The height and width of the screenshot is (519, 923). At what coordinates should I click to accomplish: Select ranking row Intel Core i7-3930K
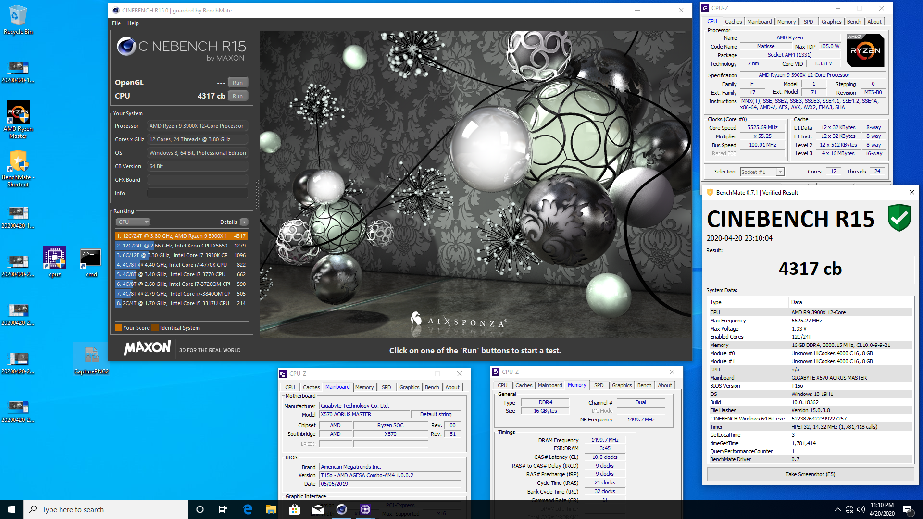(x=181, y=255)
